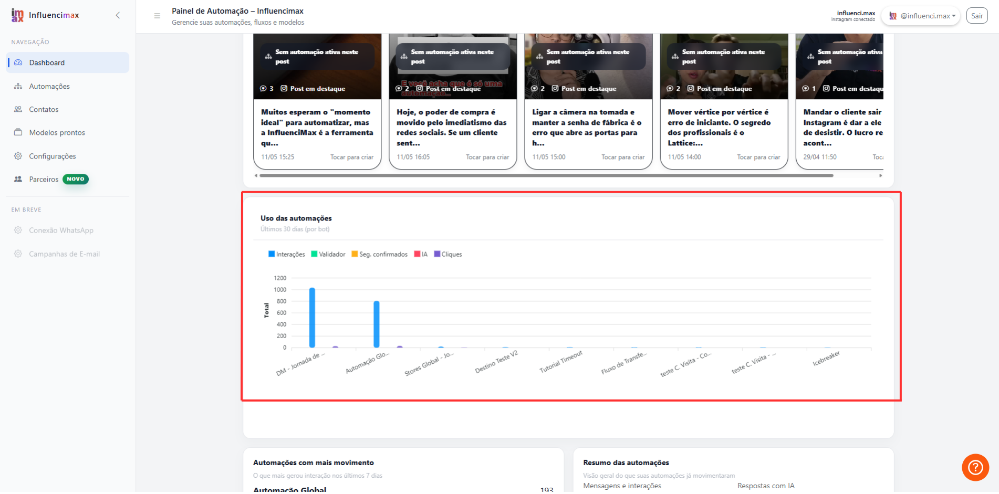Screen dimensions: 999x494
Task: Click the Automações flowchart icon
Action: coord(18,86)
